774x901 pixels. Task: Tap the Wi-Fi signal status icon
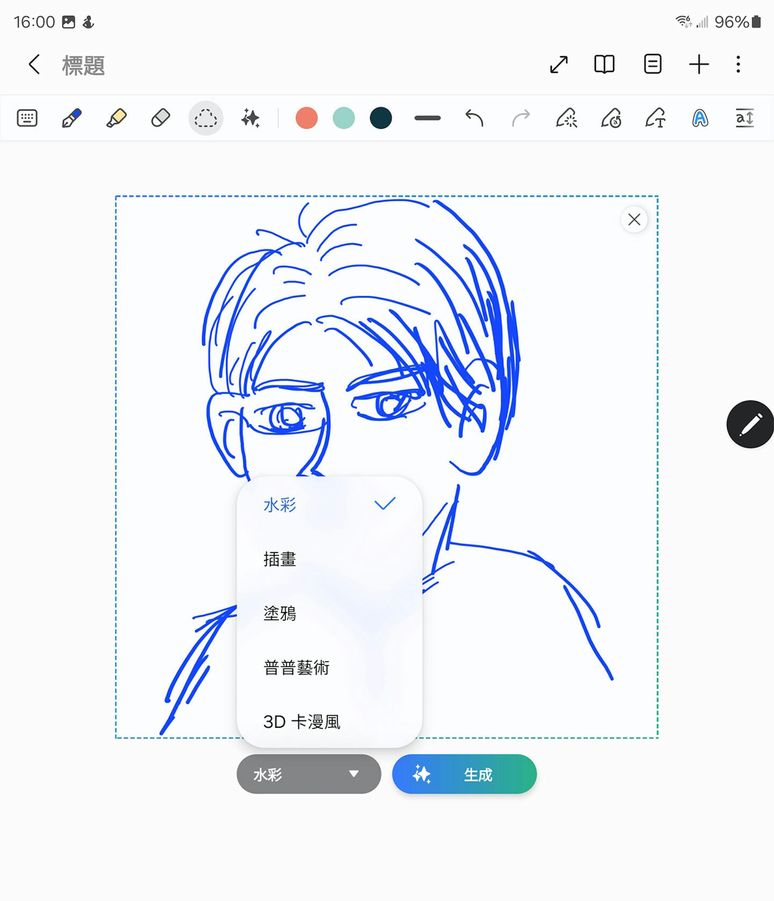pyautogui.click(x=684, y=22)
